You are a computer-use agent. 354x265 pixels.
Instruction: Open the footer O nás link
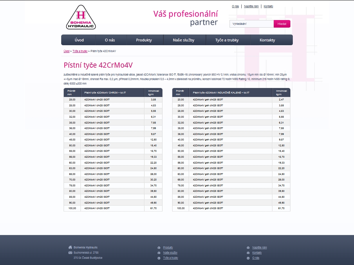[x=255, y=258]
